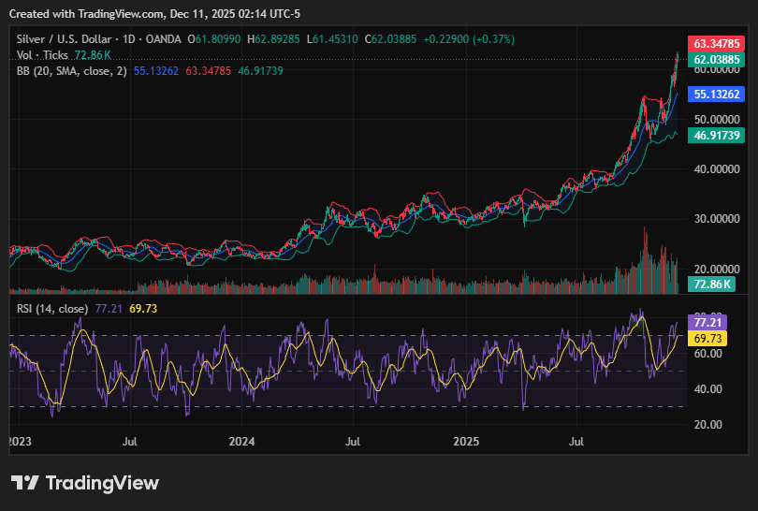The image size is (758, 511).
Task: Click the Vol · Ticks indicator label
Action: pos(43,55)
